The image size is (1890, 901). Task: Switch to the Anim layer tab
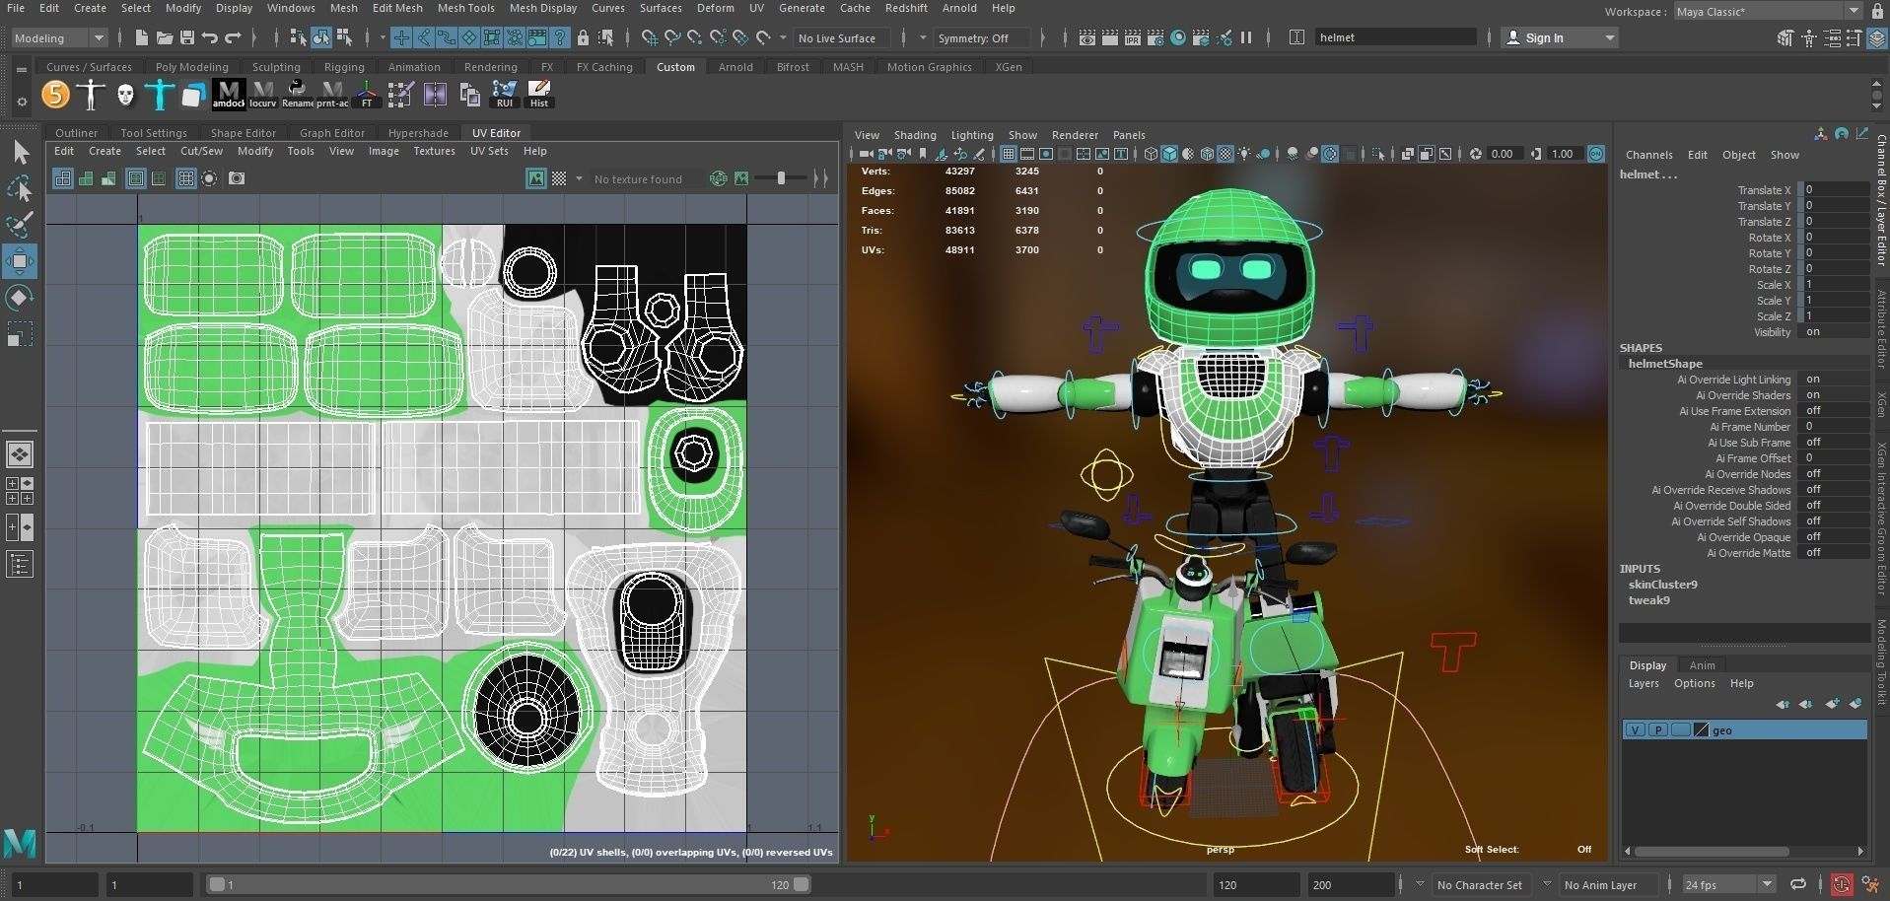pyautogui.click(x=1702, y=665)
